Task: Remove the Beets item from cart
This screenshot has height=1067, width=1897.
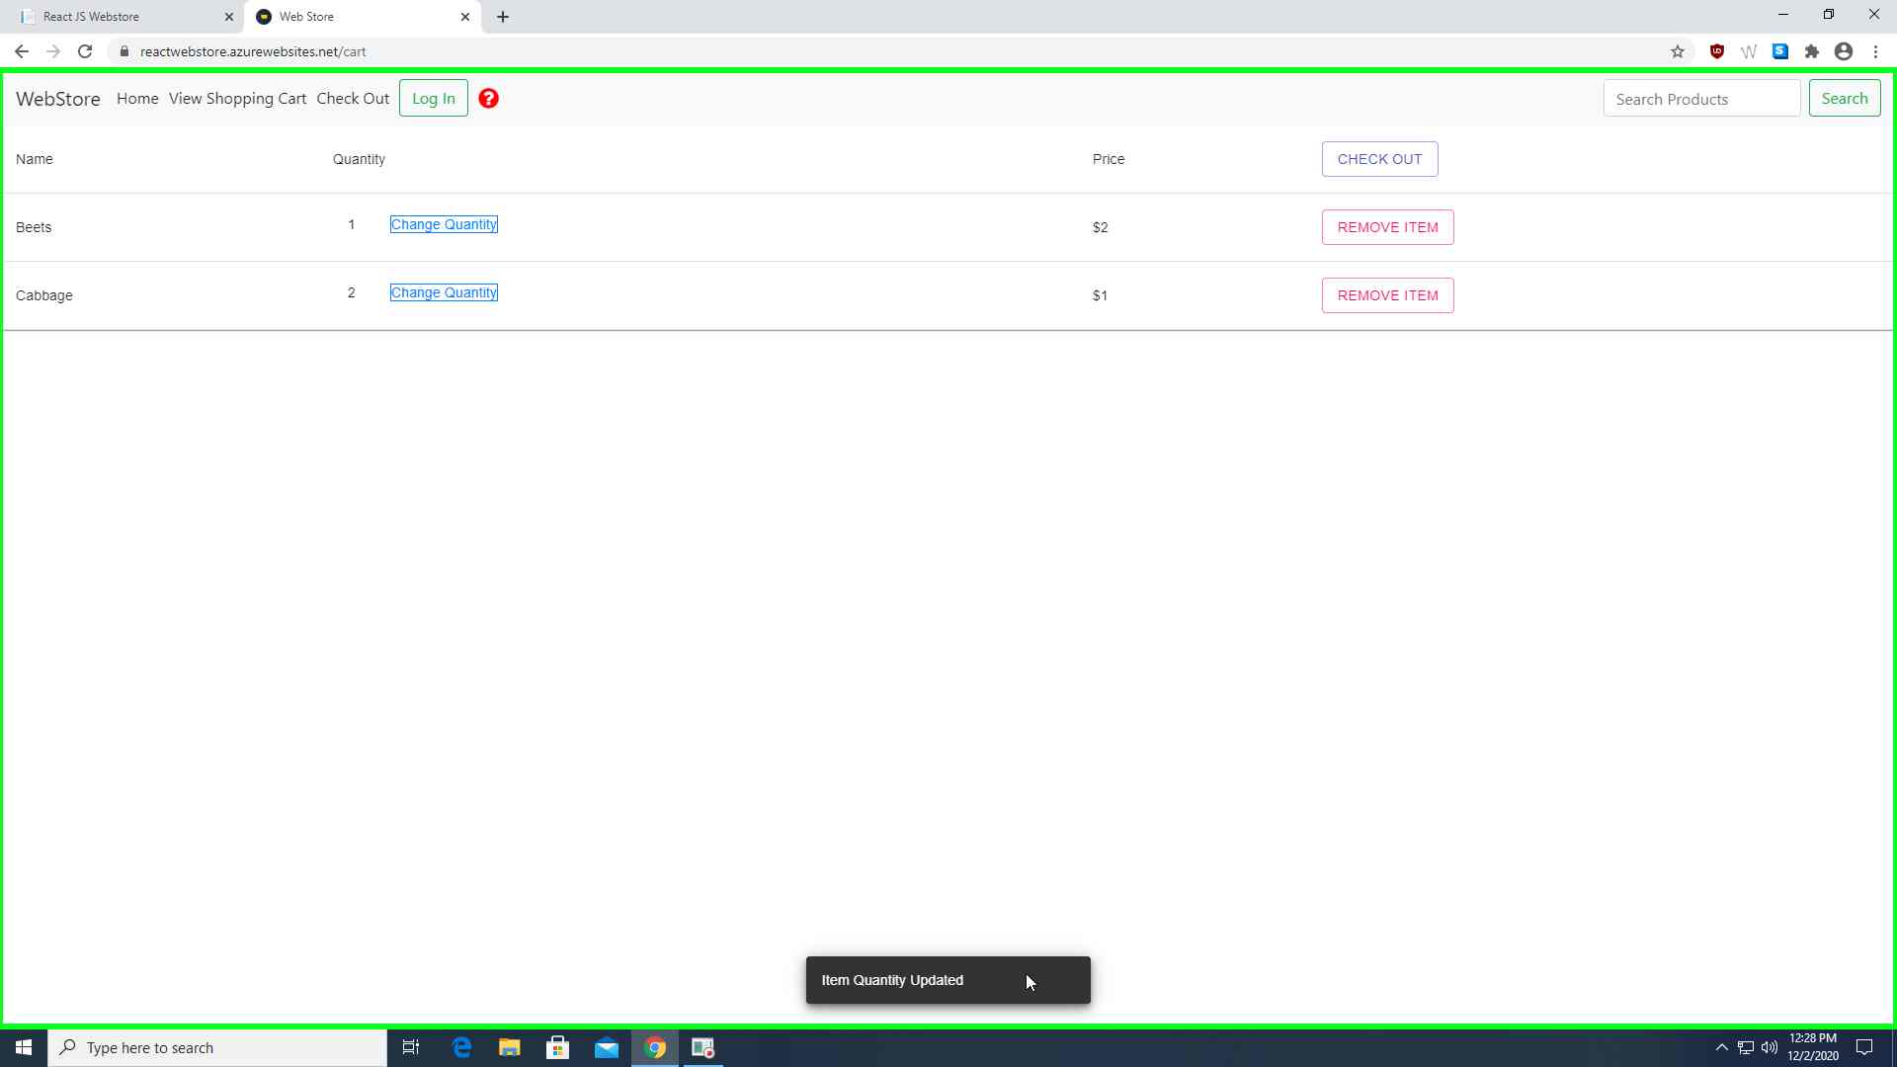Action: [x=1387, y=227]
